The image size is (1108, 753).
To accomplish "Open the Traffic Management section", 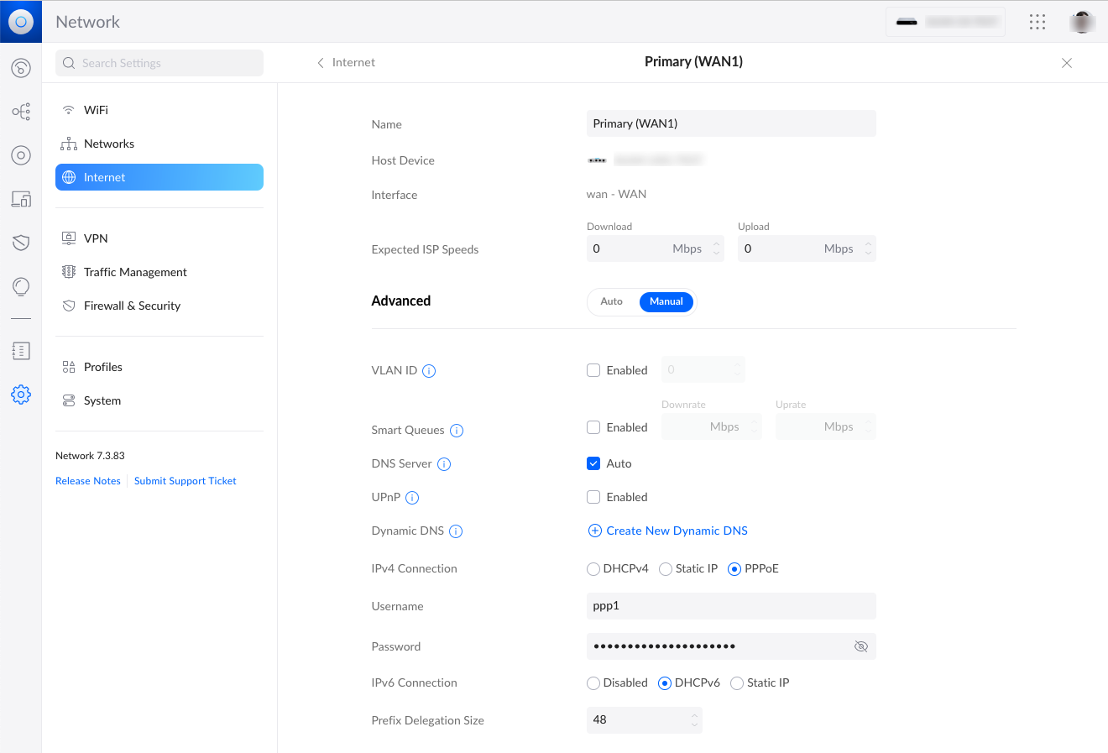I will point(135,272).
